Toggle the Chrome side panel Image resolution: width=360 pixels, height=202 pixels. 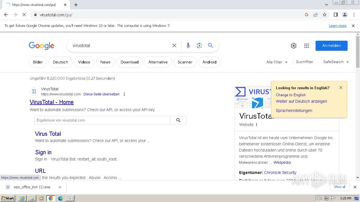coord(336,15)
